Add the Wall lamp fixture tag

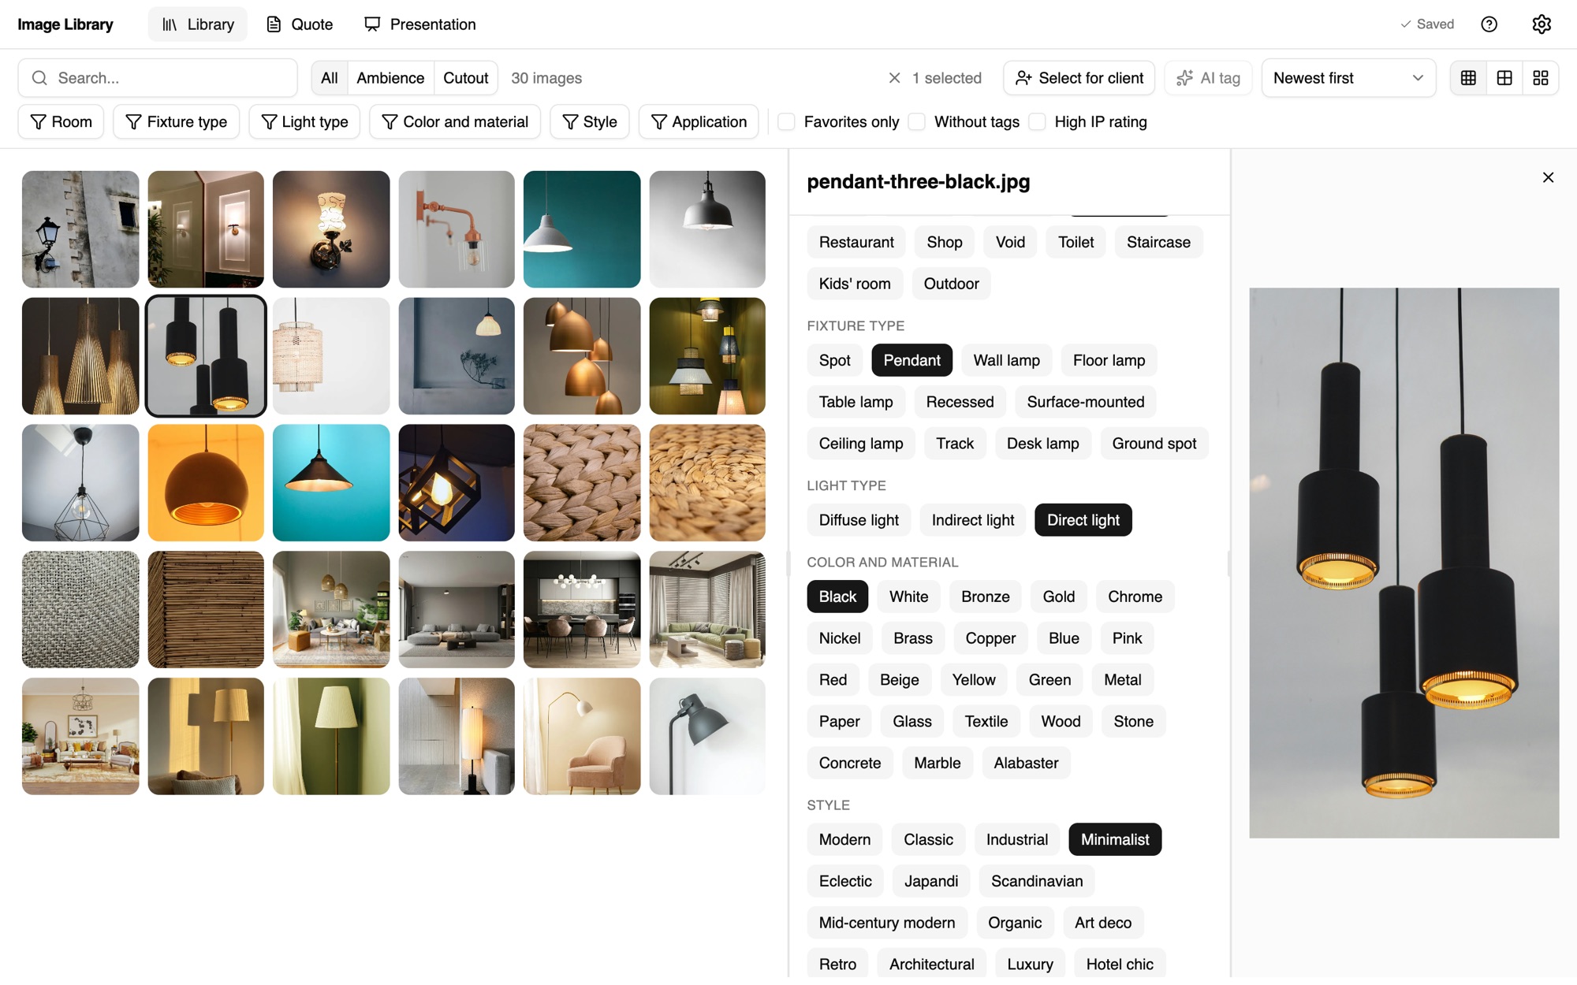point(1006,360)
